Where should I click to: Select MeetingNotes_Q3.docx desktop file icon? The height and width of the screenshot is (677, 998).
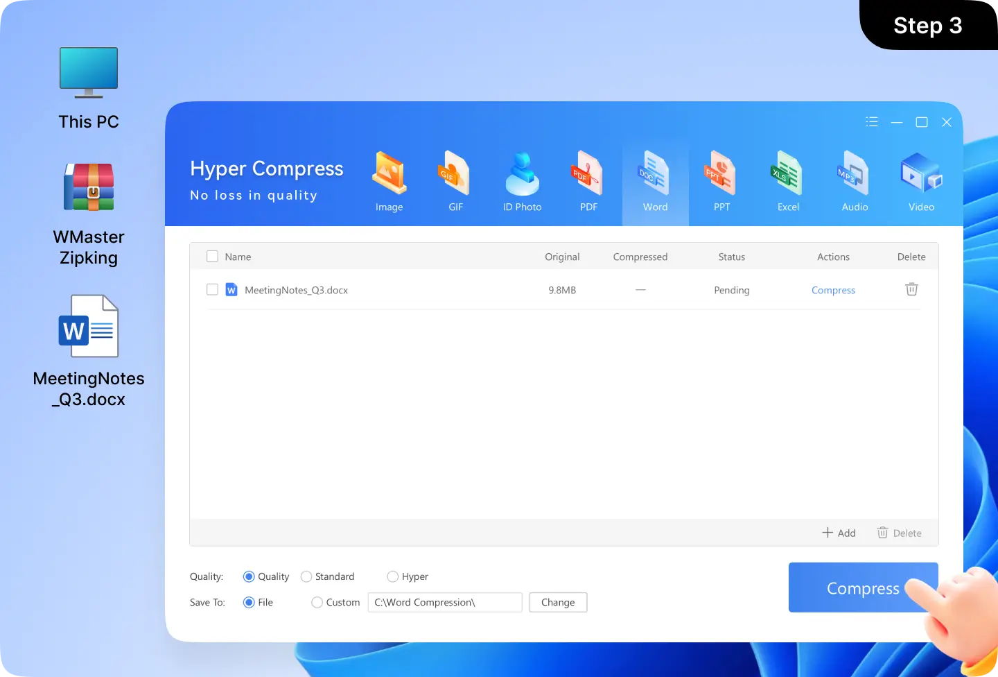click(89, 352)
